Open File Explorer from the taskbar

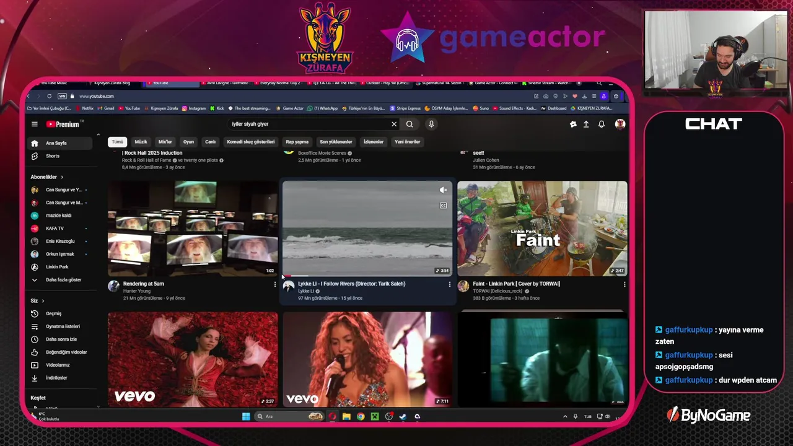click(x=346, y=417)
